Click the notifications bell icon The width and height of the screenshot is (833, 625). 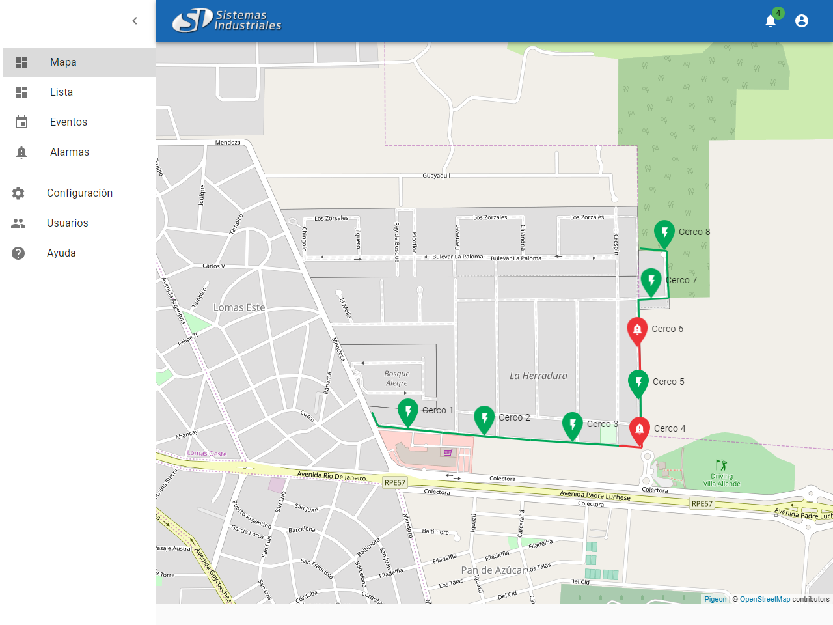point(771,21)
